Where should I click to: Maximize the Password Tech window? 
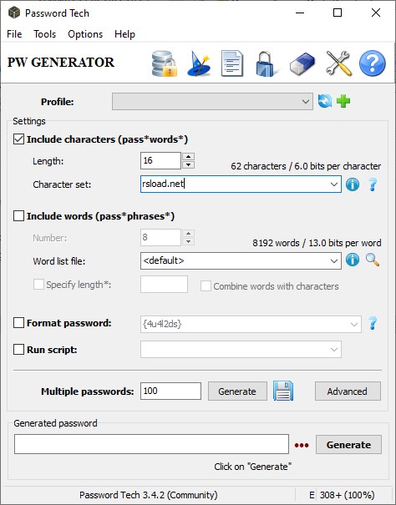(338, 13)
